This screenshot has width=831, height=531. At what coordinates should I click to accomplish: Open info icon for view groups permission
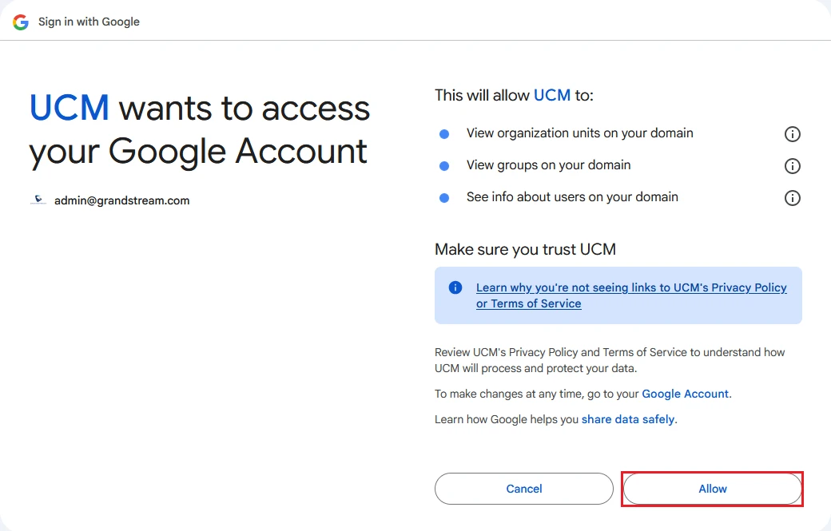click(x=792, y=166)
